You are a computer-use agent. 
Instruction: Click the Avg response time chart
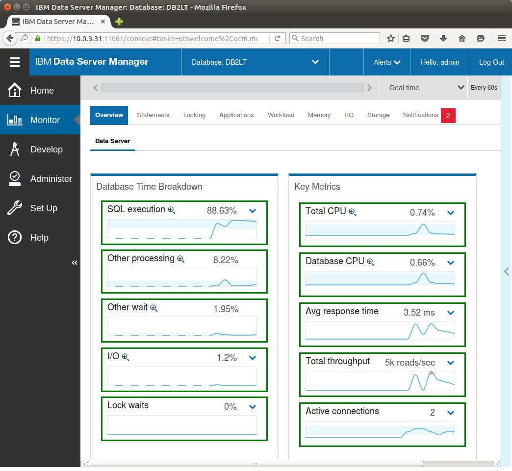point(380,331)
